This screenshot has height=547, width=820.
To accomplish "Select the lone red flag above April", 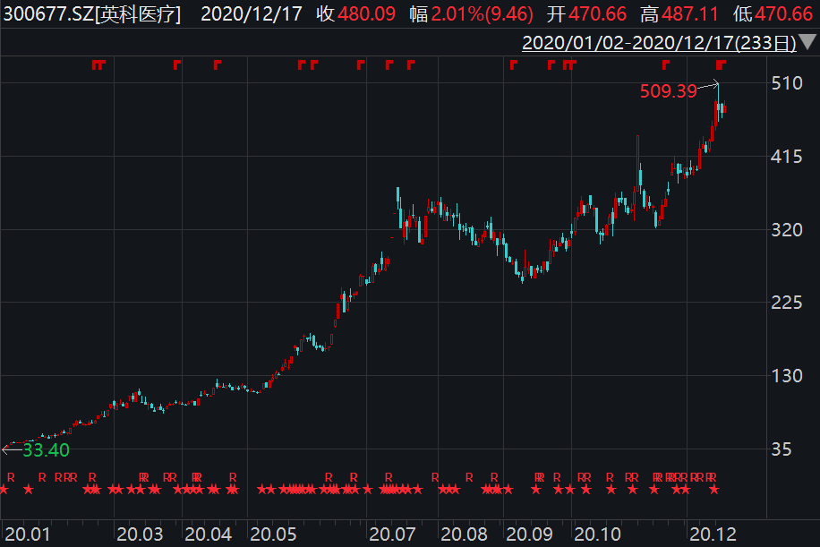I will coord(217,64).
